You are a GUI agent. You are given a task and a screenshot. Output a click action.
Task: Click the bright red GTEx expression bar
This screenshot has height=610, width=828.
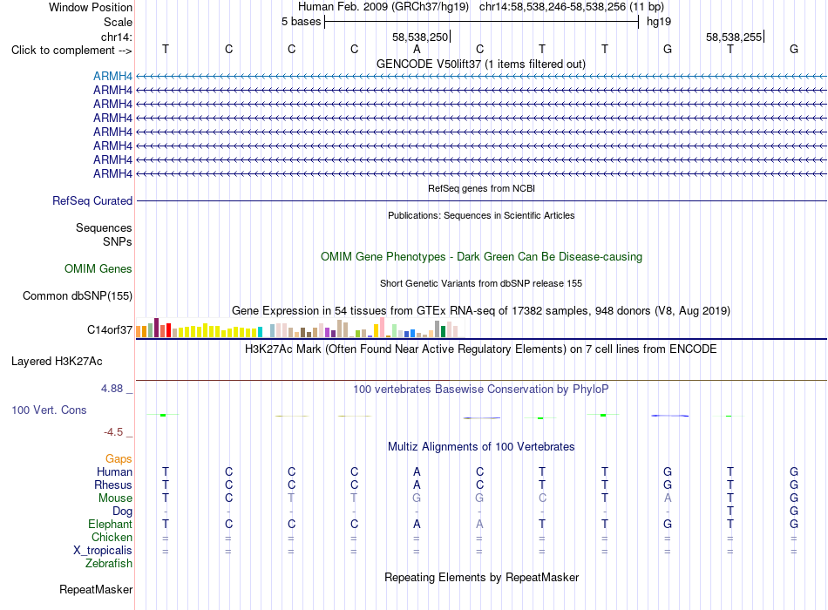[168, 330]
